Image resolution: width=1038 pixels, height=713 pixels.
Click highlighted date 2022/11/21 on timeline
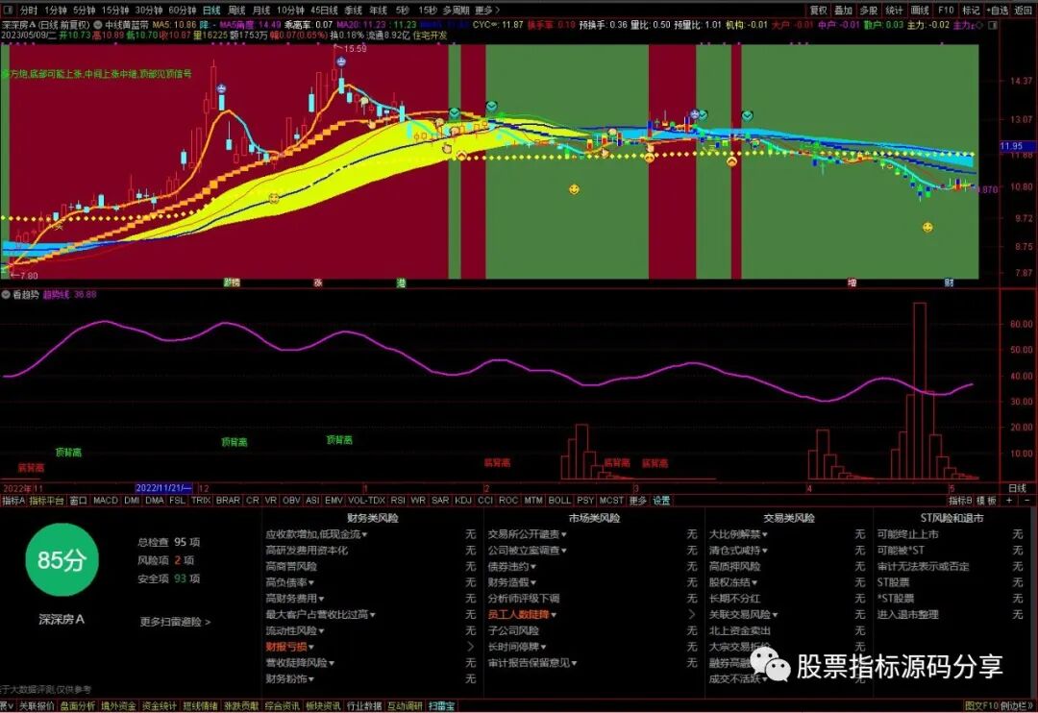tap(163, 488)
